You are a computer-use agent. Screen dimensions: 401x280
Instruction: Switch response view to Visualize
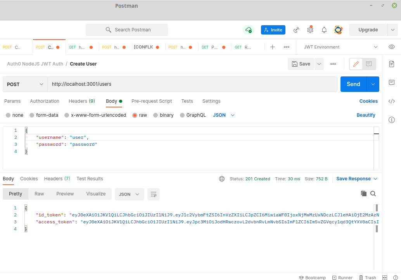pyautogui.click(x=96, y=194)
